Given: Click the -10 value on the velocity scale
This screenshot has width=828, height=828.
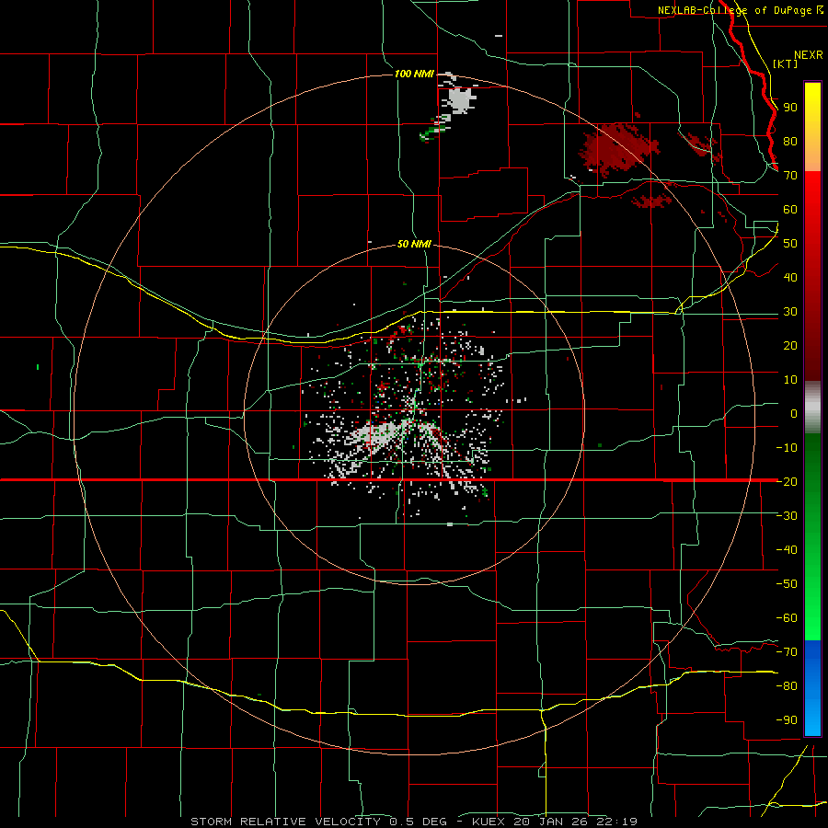Looking at the screenshot, I should point(787,448).
